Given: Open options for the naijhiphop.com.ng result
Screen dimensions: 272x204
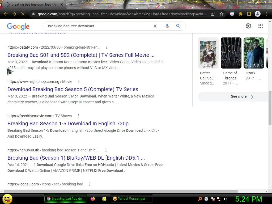Looking at the screenshot, I should 79,82.
